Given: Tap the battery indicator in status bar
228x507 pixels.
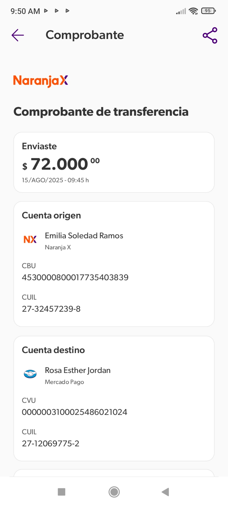Looking at the screenshot, I should (208, 11).
